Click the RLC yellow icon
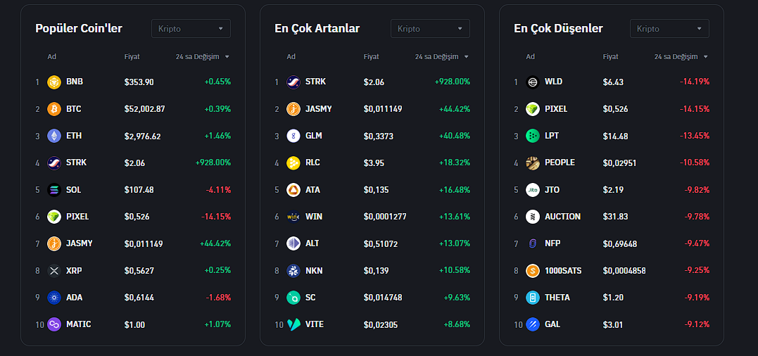758x356 pixels. coord(293,163)
